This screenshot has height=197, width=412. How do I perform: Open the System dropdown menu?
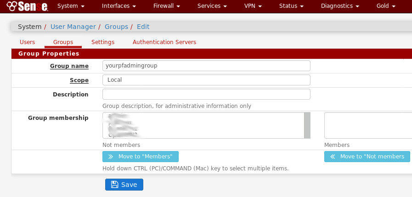pyautogui.click(x=71, y=6)
